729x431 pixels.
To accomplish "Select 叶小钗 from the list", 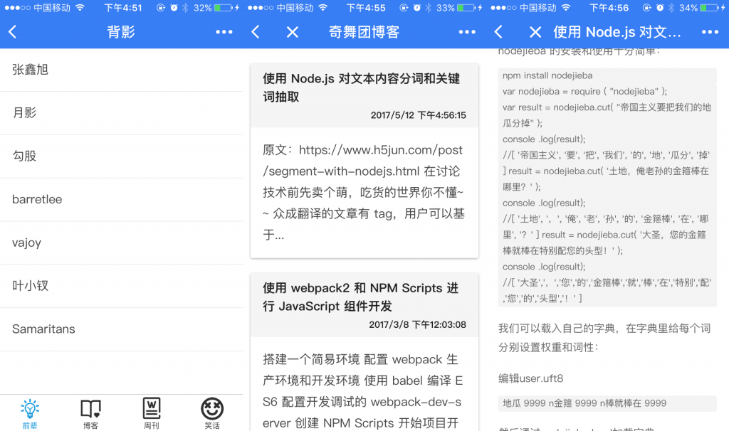I will click(x=121, y=286).
